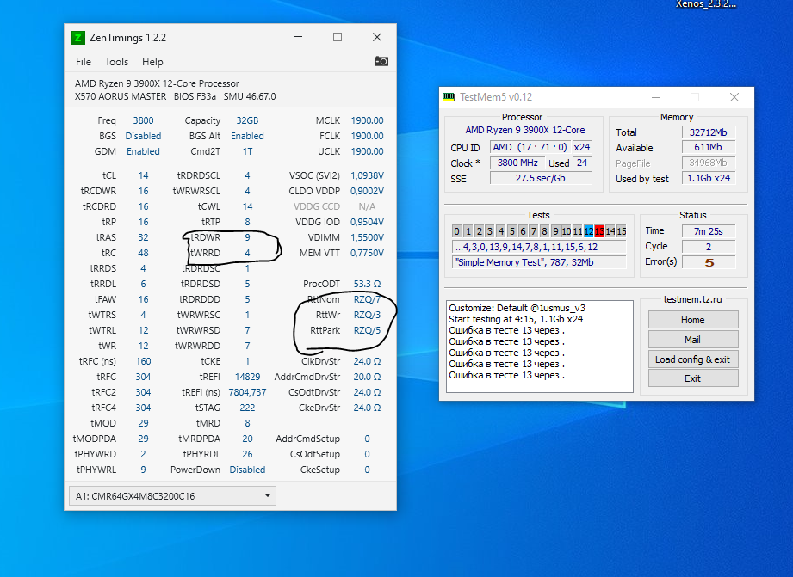
Task: Open the Tools menu in ZenTimings
Action: click(116, 62)
